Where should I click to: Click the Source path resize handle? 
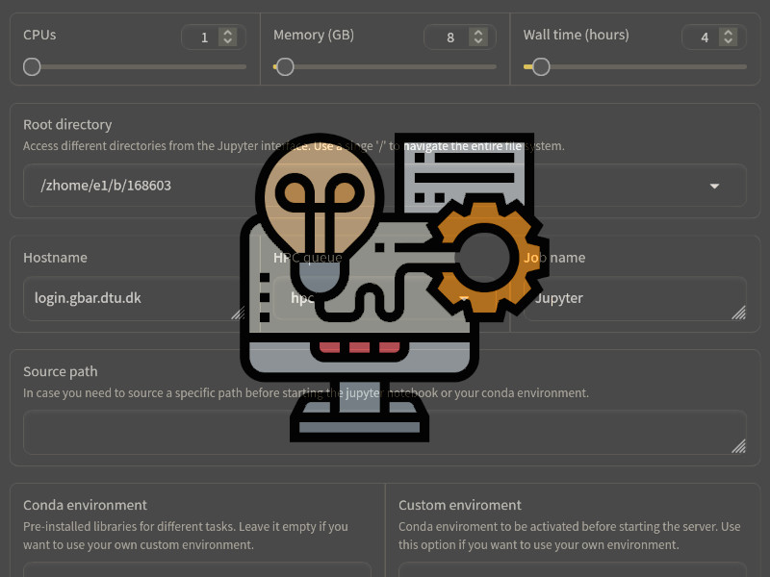click(x=738, y=446)
